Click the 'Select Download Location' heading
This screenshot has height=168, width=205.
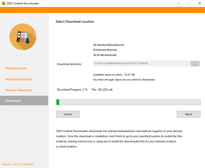[x=75, y=22]
